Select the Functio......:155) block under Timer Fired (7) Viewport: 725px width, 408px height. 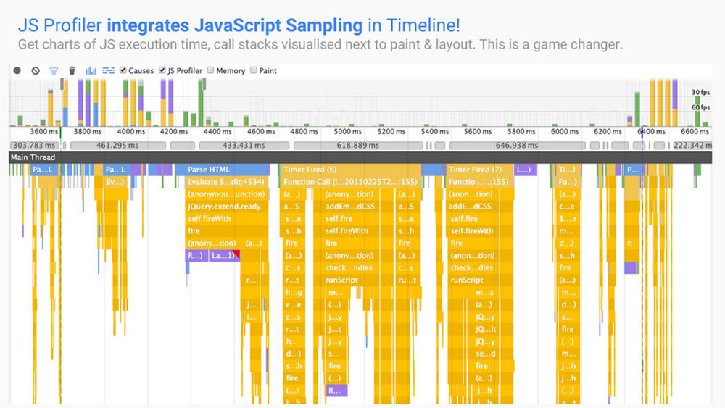[x=479, y=182]
